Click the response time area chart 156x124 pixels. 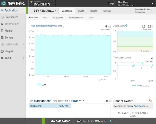73,53
